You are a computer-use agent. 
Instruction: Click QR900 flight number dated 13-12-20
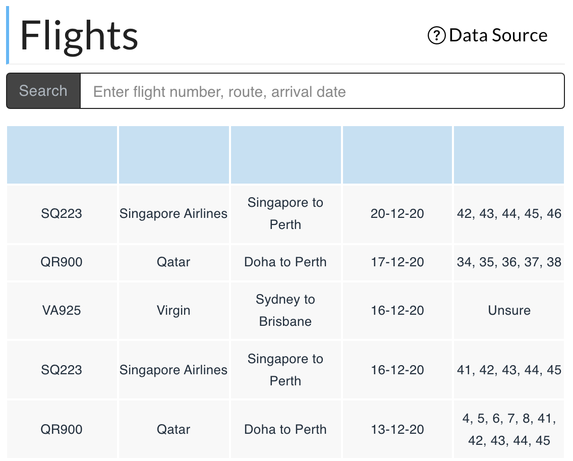click(62, 429)
